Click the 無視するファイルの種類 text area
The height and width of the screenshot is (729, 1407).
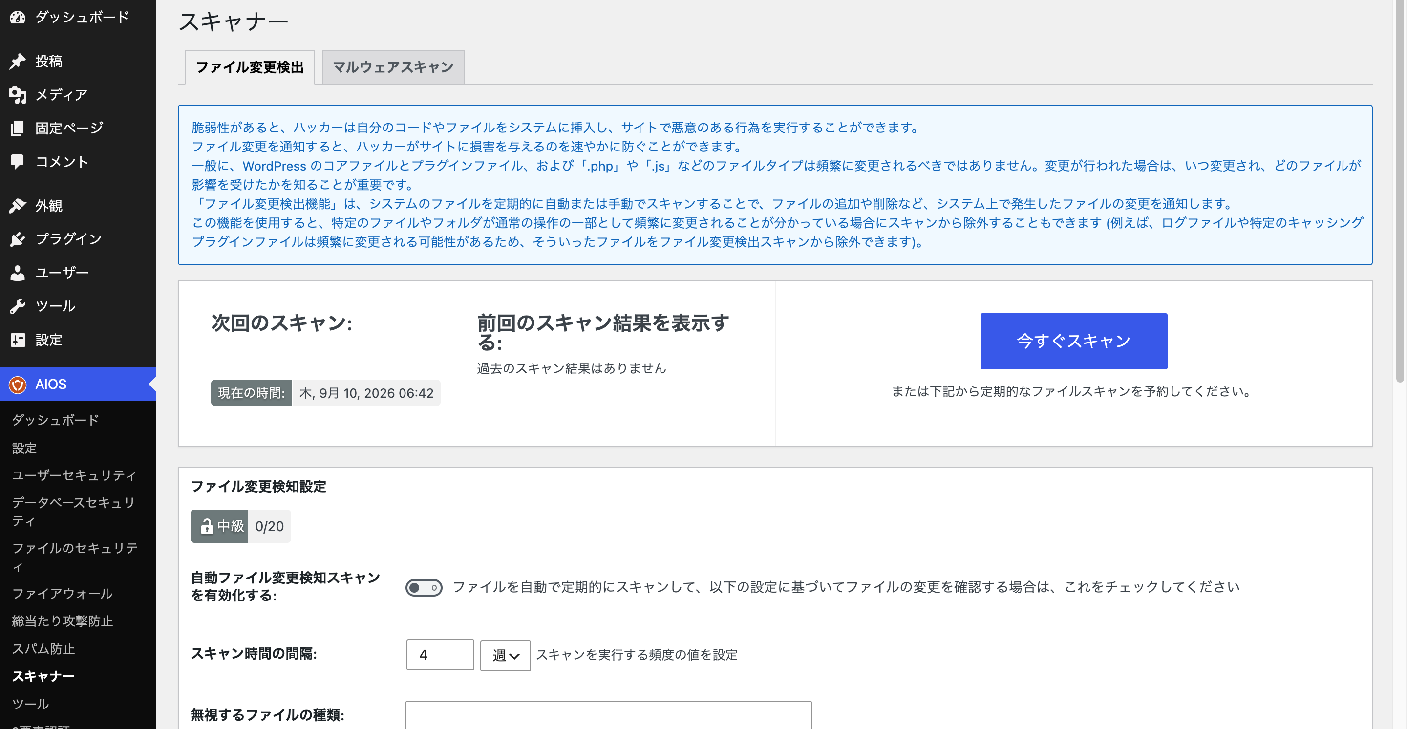608,715
